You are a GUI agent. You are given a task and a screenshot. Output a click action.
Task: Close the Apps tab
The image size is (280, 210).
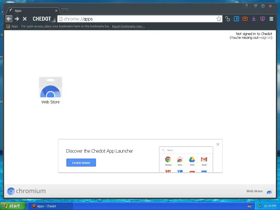[56, 11]
